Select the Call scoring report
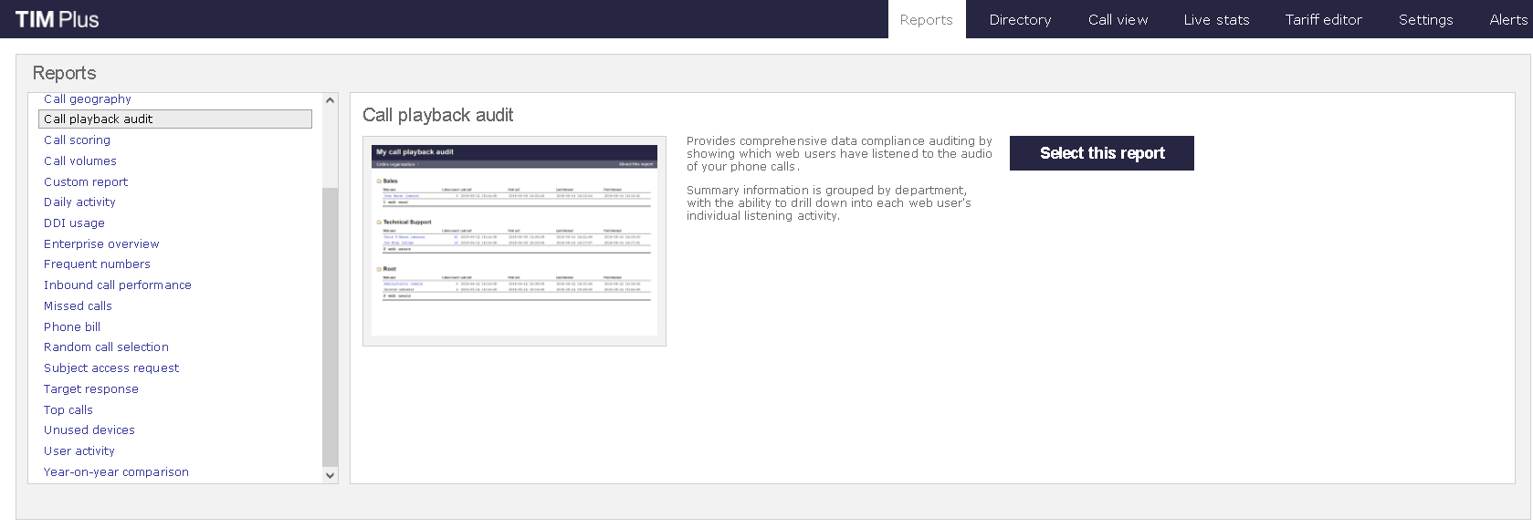 pyautogui.click(x=77, y=140)
